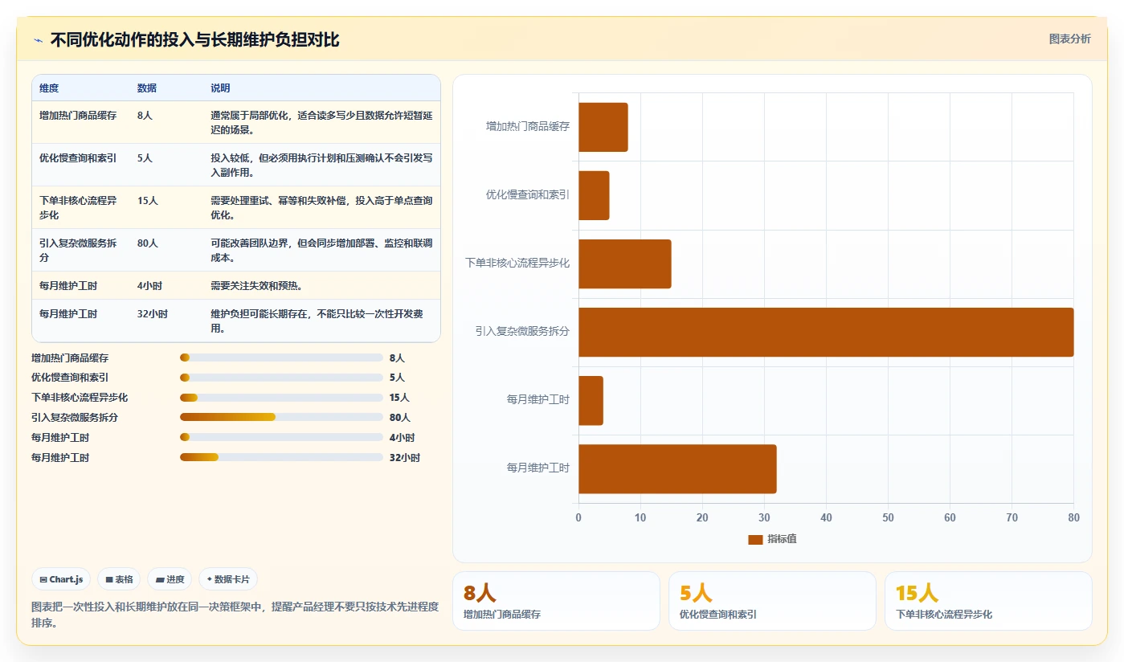Click the x-axis tick 40
This screenshot has width=1124, height=662.
point(826,517)
